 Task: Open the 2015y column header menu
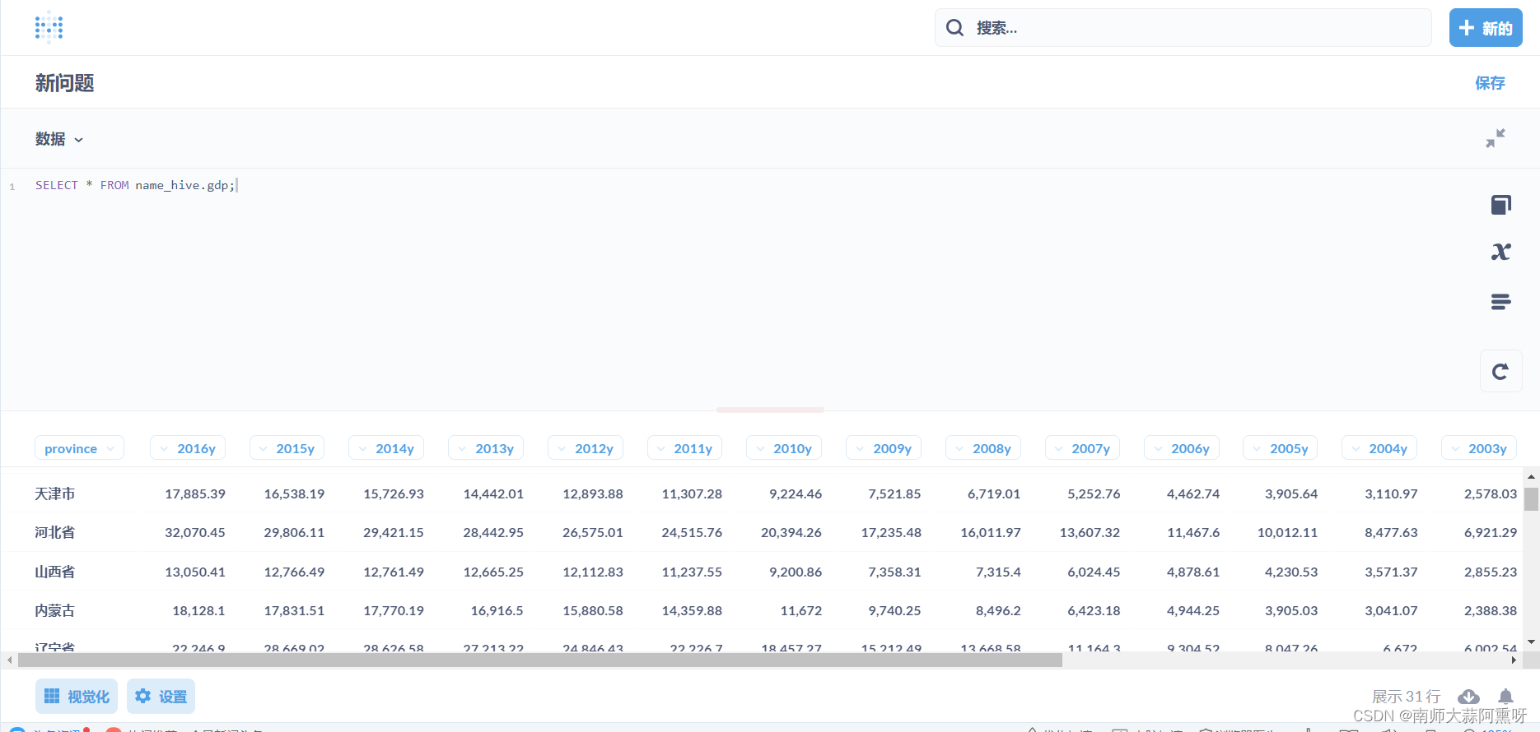[287, 448]
